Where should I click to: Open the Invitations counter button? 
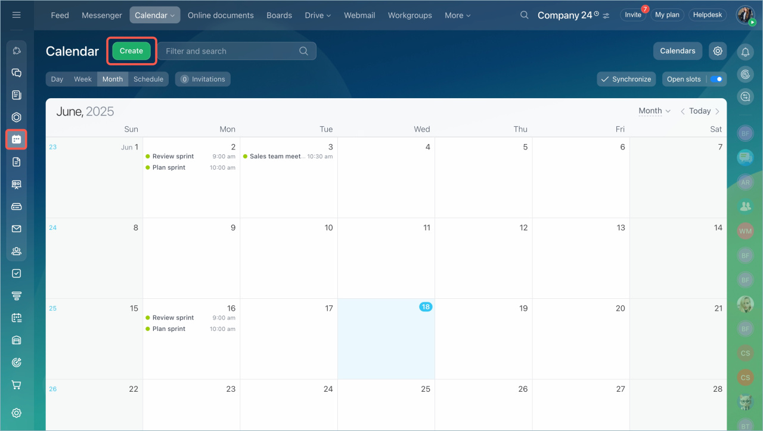(x=203, y=79)
